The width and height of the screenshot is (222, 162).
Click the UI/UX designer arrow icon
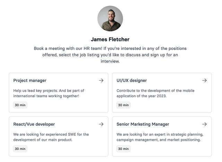pos(204,80)
